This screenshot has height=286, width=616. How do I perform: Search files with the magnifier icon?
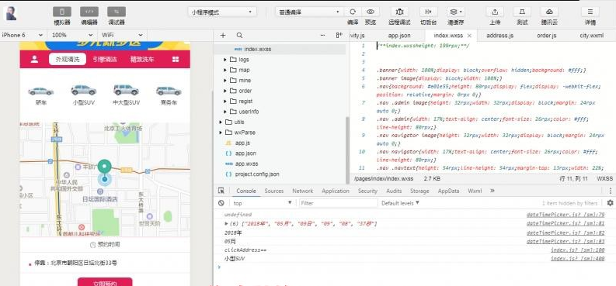pyautogui.click(x=240, y=35)
